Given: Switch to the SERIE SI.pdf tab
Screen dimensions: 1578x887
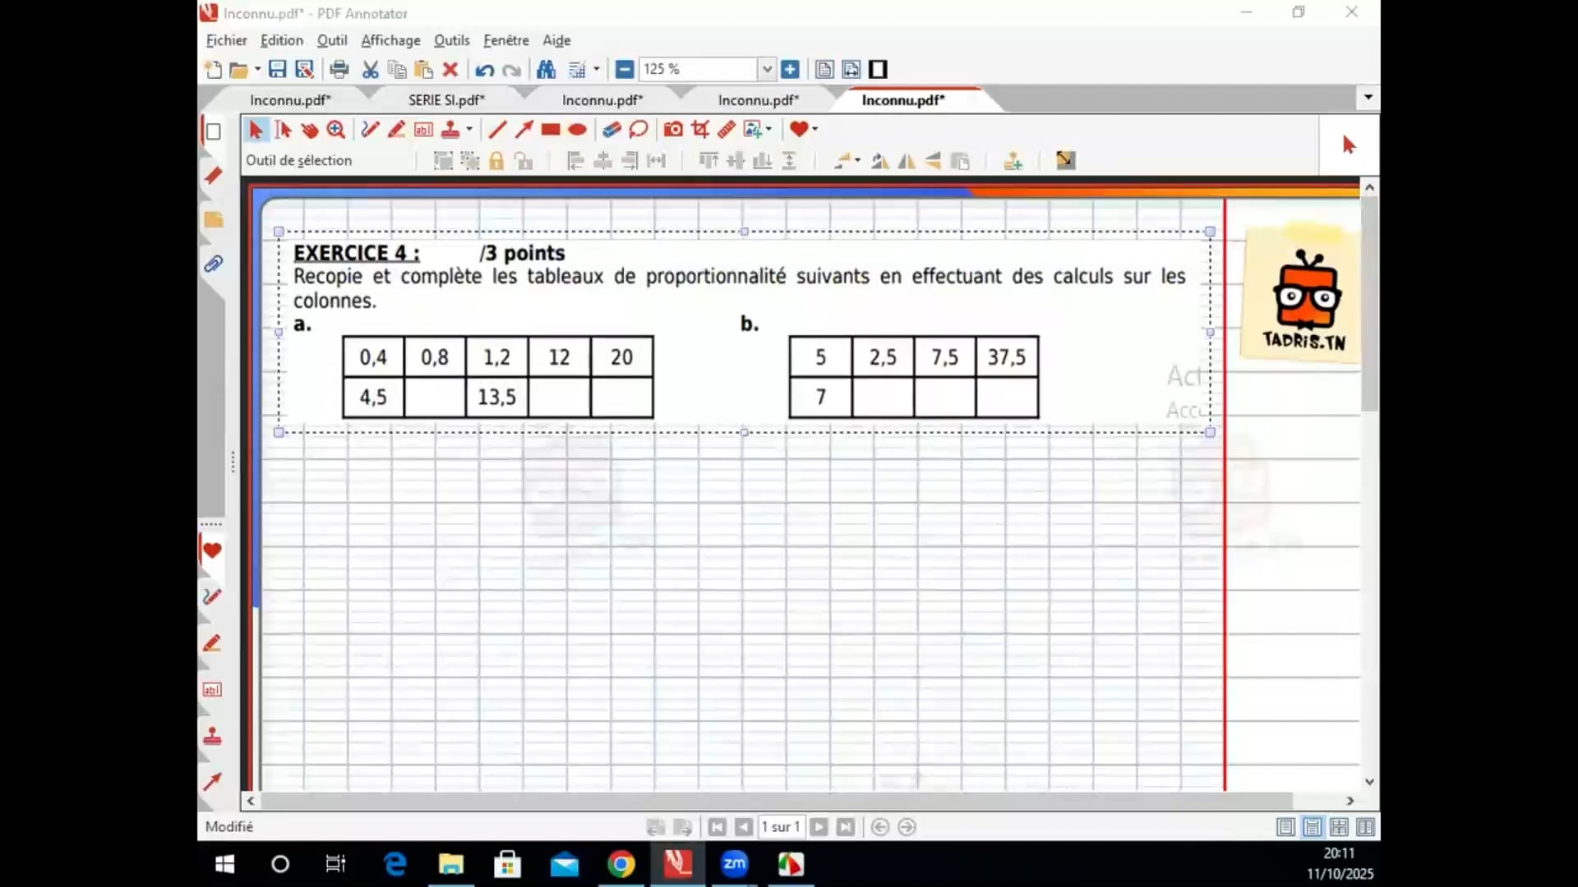Looking at the screenshot, I should [x=446, y=100].
